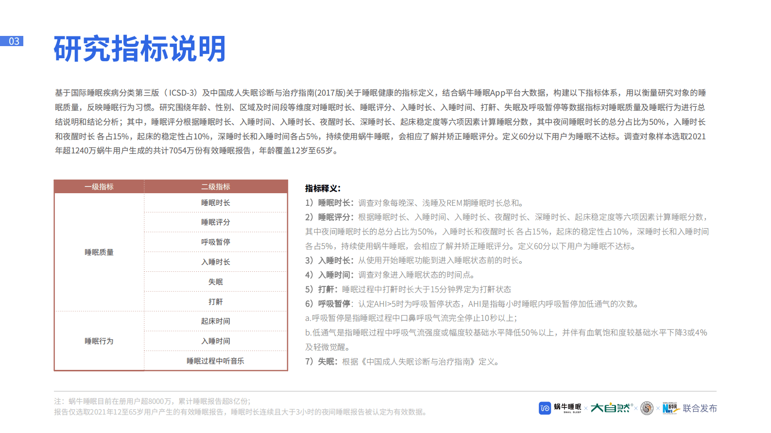Click footnote line starting 报告仅选取2021年12至65岁

(x=240, y=412)
